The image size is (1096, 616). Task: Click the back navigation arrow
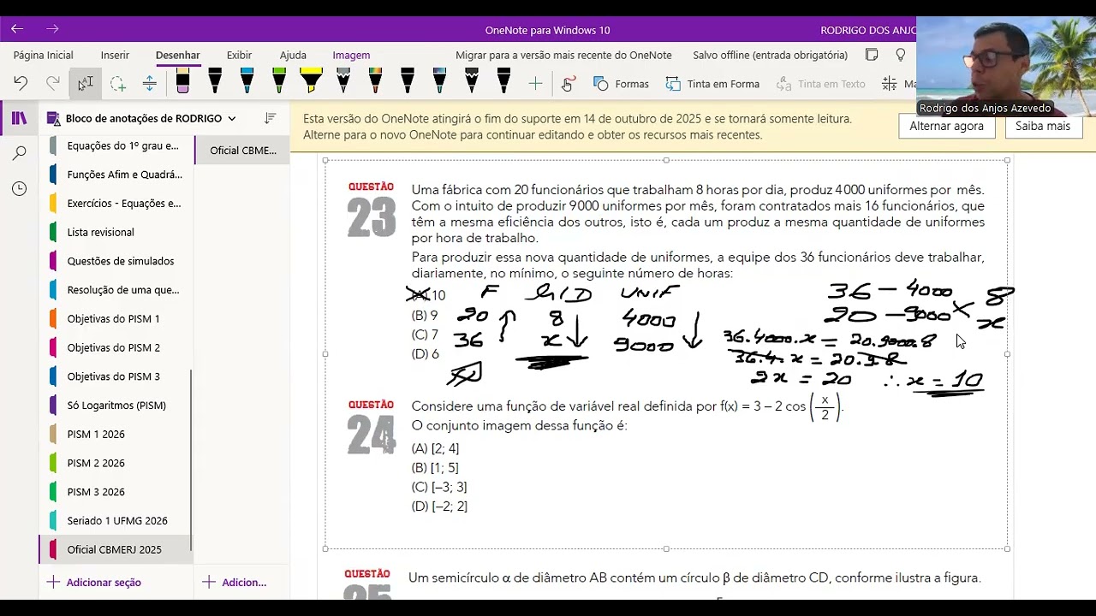pos(17,29)
